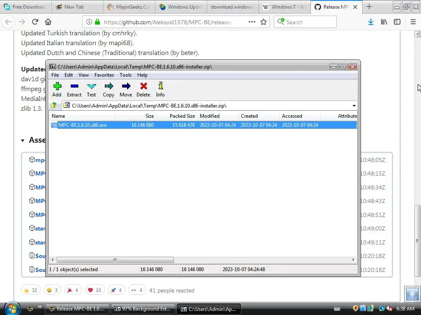Switch to the Free Download browser tab
The height and width of the screenshot is (315, 421).
26,7
